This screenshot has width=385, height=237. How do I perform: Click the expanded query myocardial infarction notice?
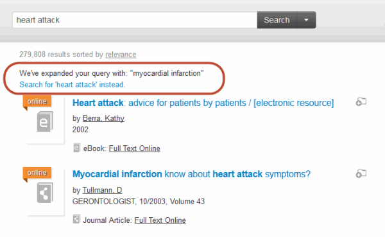point(111,73)
